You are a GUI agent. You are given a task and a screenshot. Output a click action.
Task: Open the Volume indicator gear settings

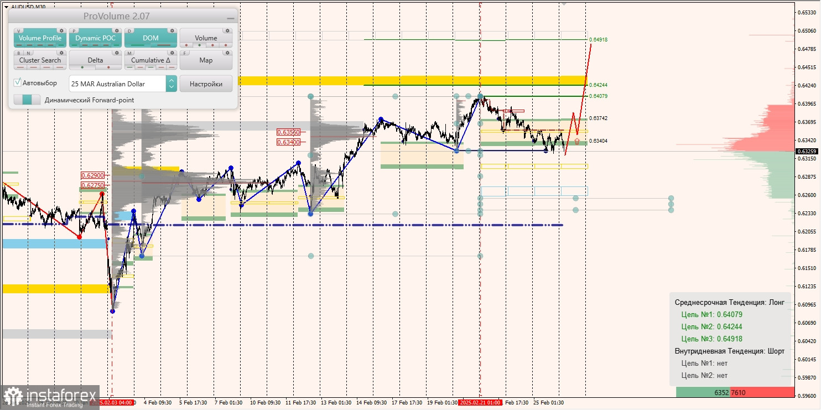click(x=227, y=31)
